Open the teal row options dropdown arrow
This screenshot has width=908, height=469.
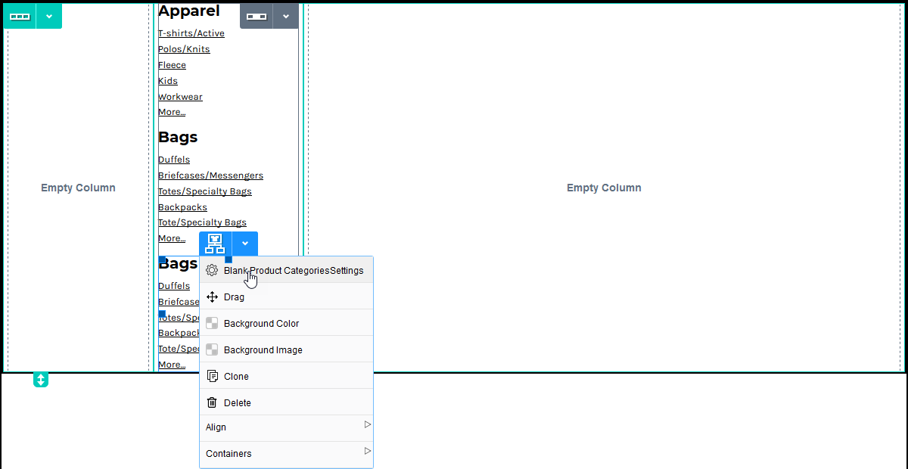(x=49, y=16)
